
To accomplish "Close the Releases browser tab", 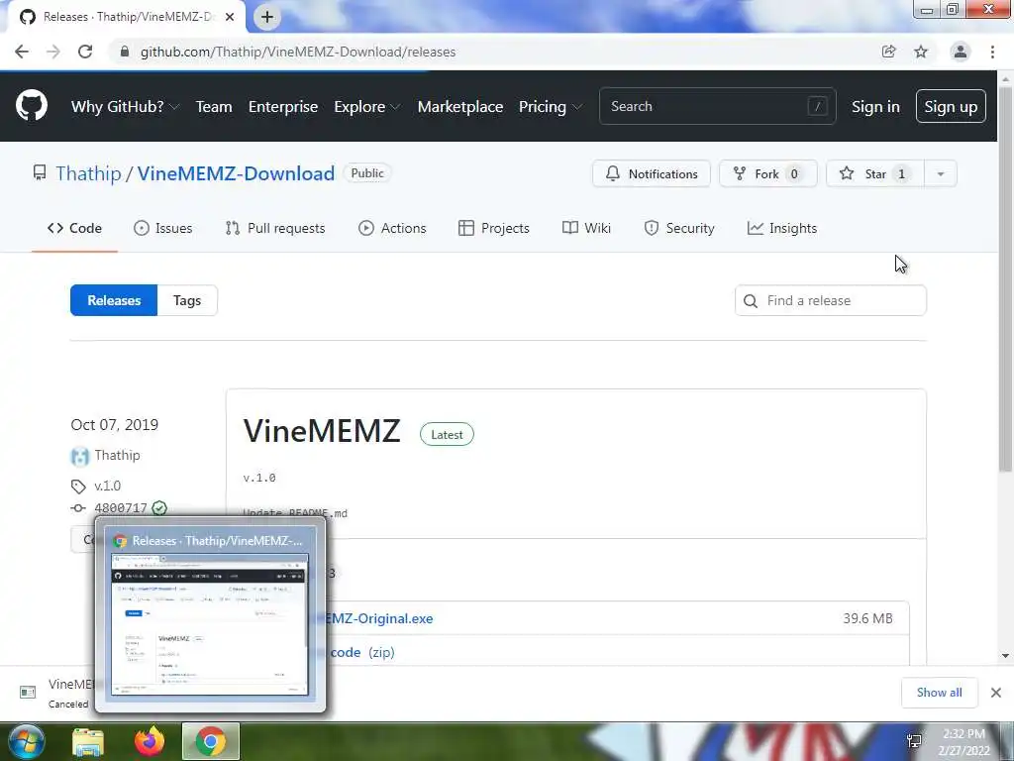I will click(x=230, y=17).
